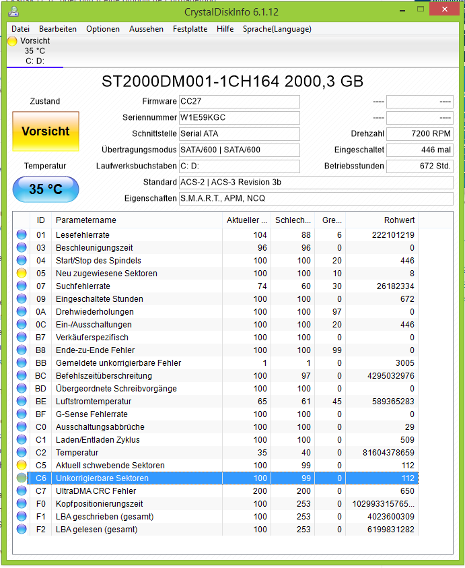This screenshot has width=465, height=568.
Task: Click yellow status icon for Neu zugewiesene Sektoren
Action: [22, 273]
